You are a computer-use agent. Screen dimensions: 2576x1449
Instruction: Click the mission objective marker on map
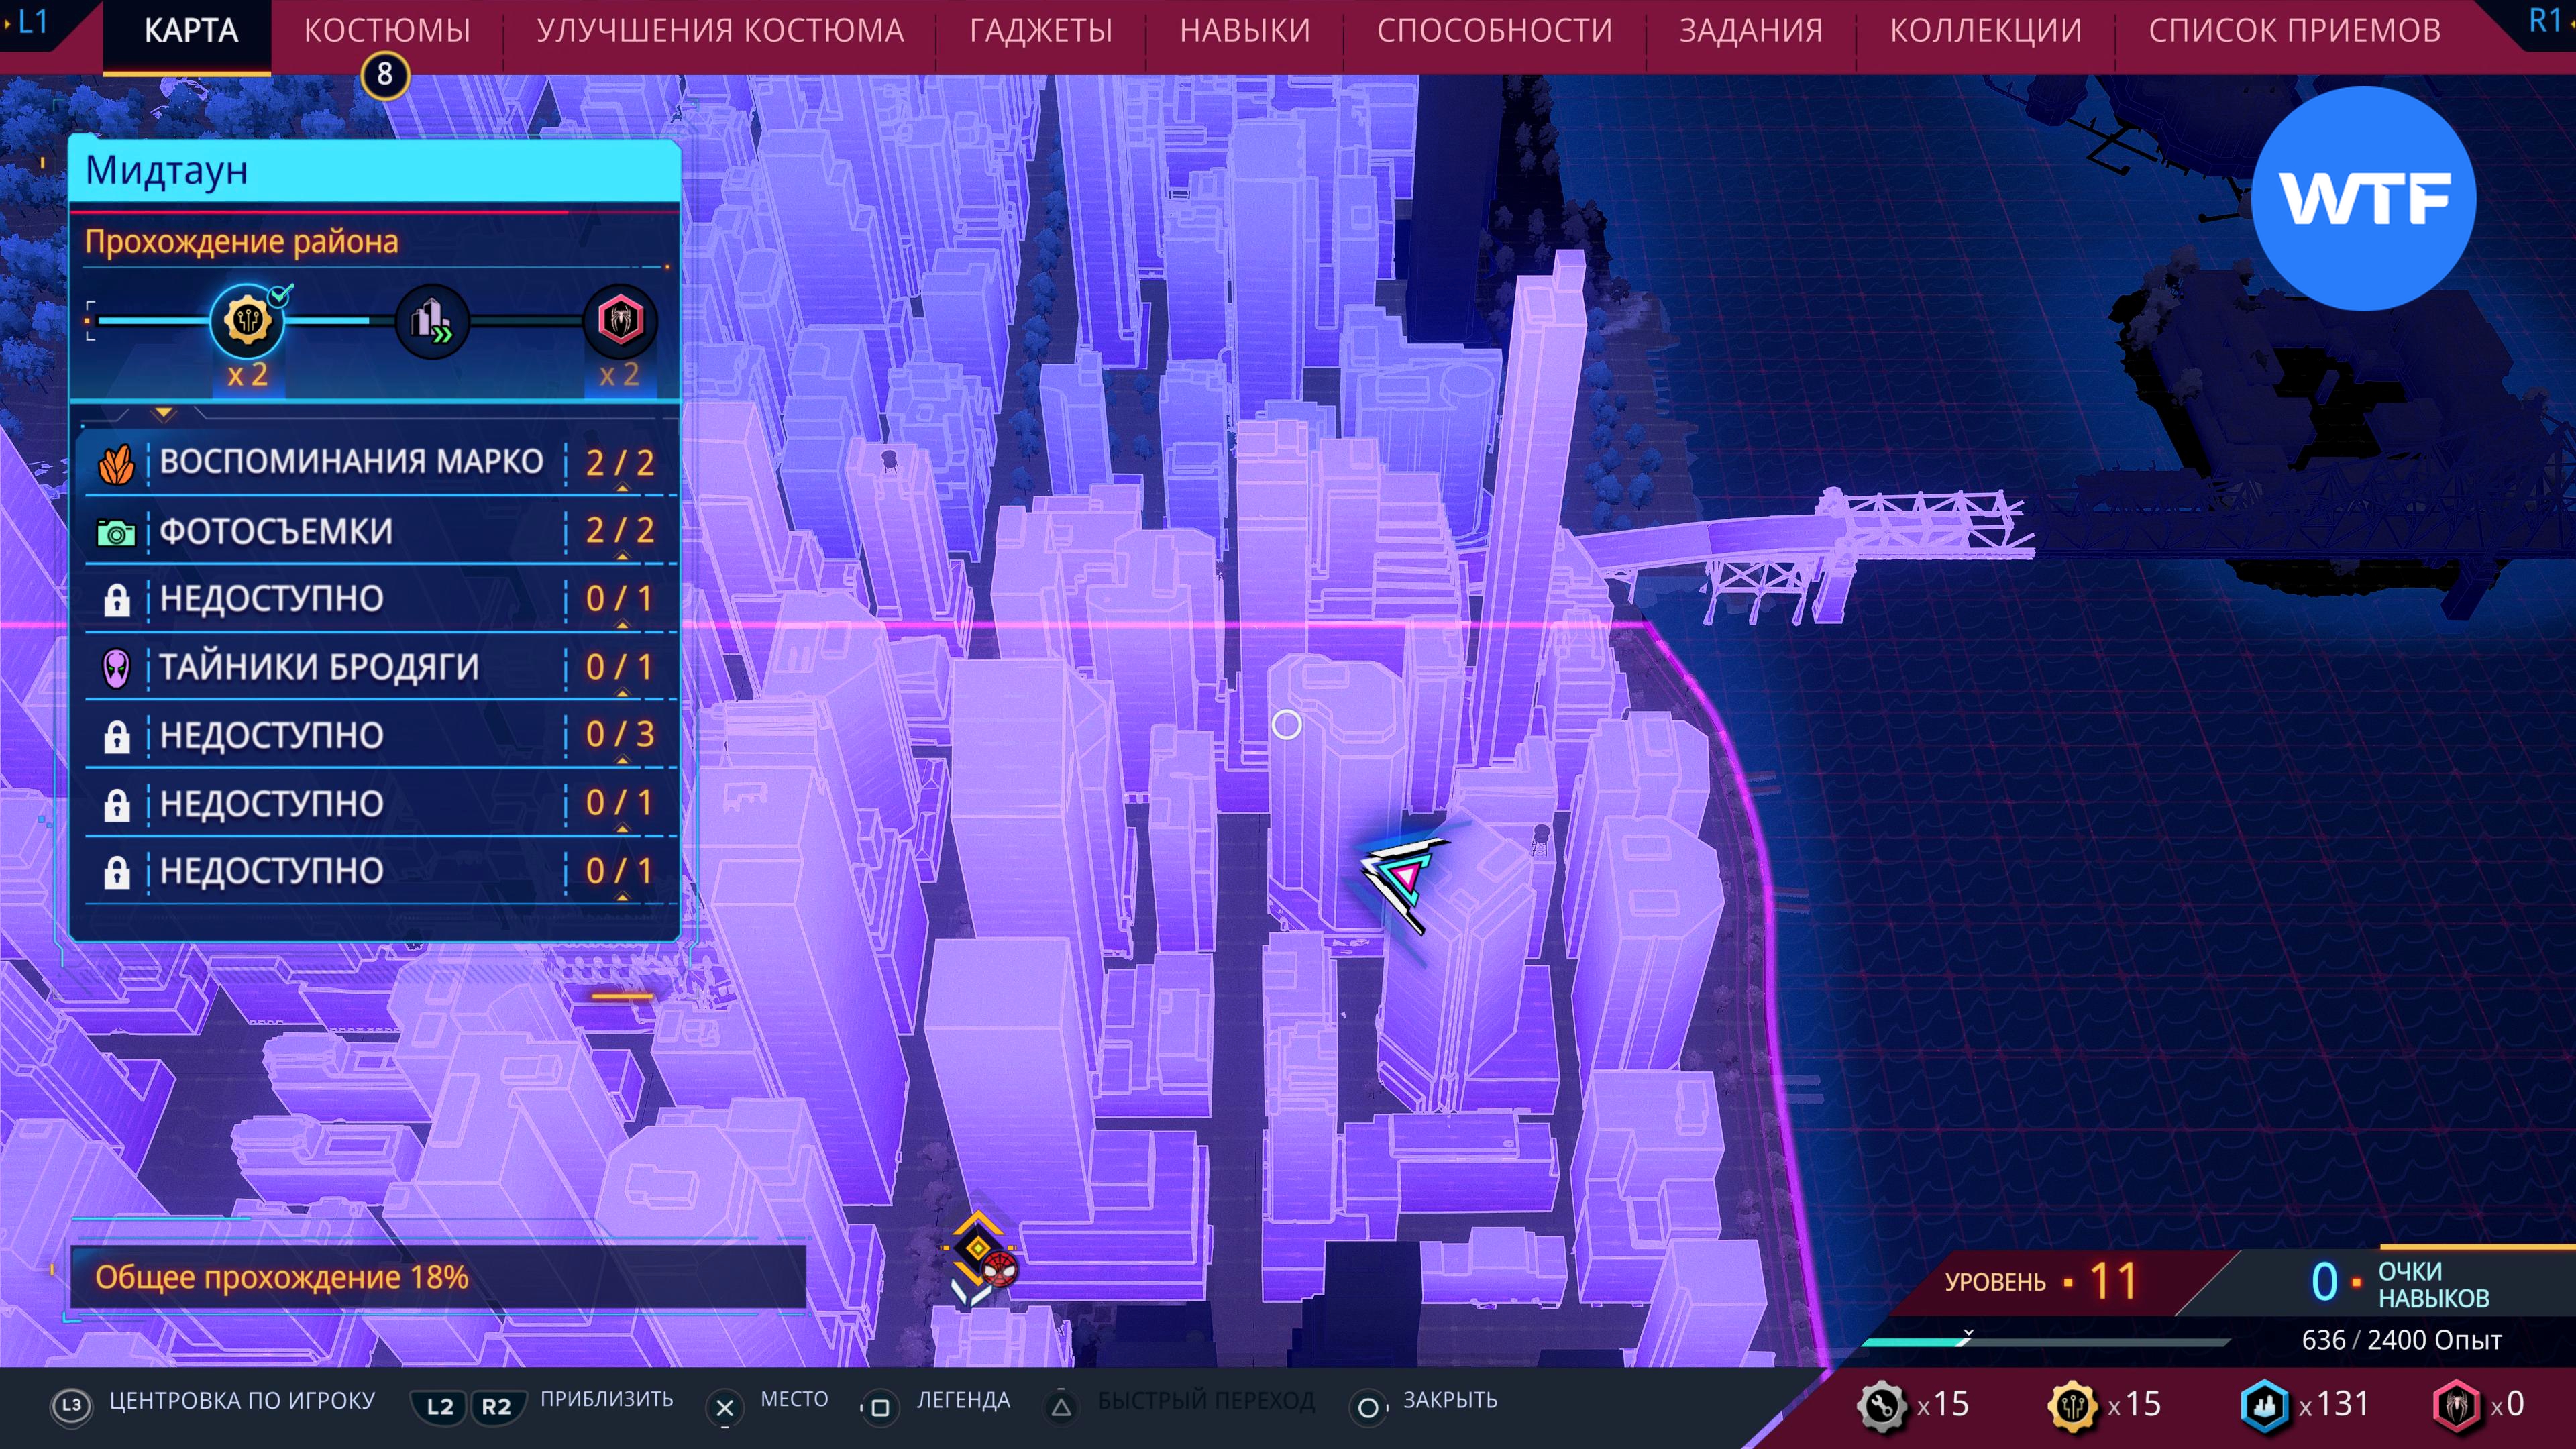coord(979,1250)
